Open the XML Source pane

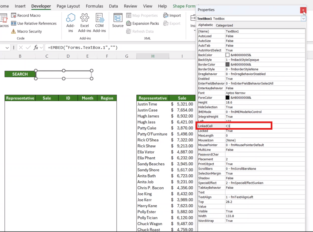[x=118, y=21]
